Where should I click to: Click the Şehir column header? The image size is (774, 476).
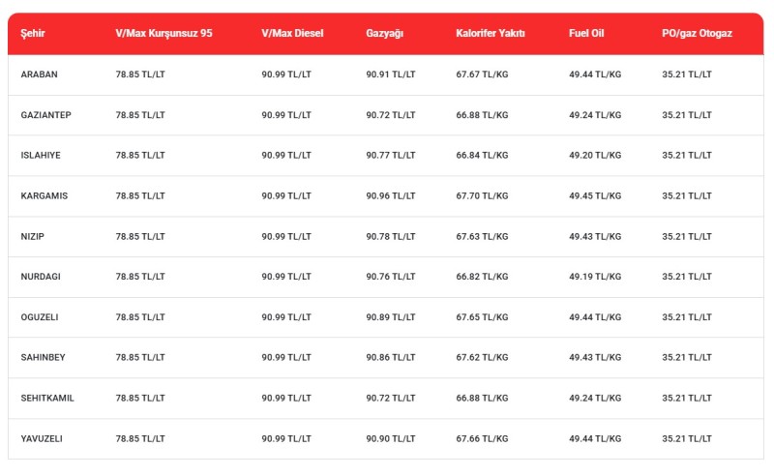(33, 34)
